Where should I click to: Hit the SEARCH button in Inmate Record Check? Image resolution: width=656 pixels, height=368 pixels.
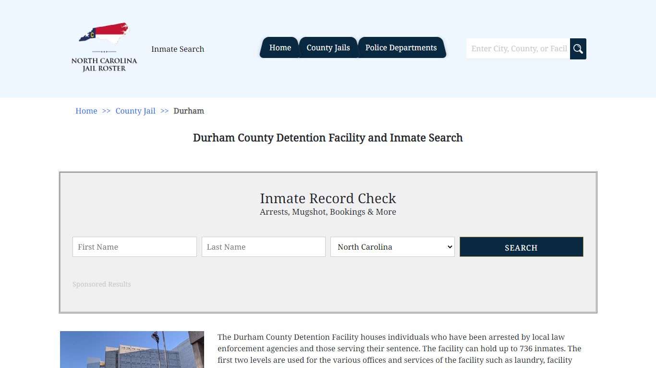(522, 247)
